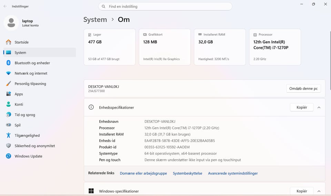Image resolution: width=331 pixels, height=196 pixels.
Task: Click the Windows Update icon
Action: tap(9, 156)
